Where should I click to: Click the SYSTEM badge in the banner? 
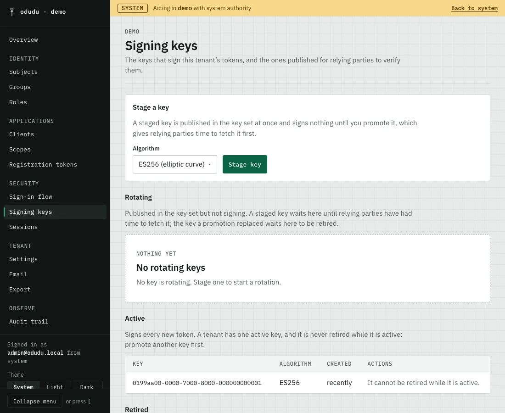coord(132,8)
